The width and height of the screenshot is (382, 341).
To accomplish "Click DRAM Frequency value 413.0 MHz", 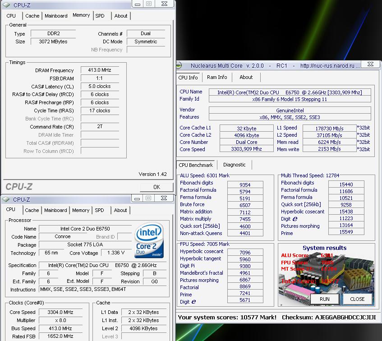I will click(100, 70).
